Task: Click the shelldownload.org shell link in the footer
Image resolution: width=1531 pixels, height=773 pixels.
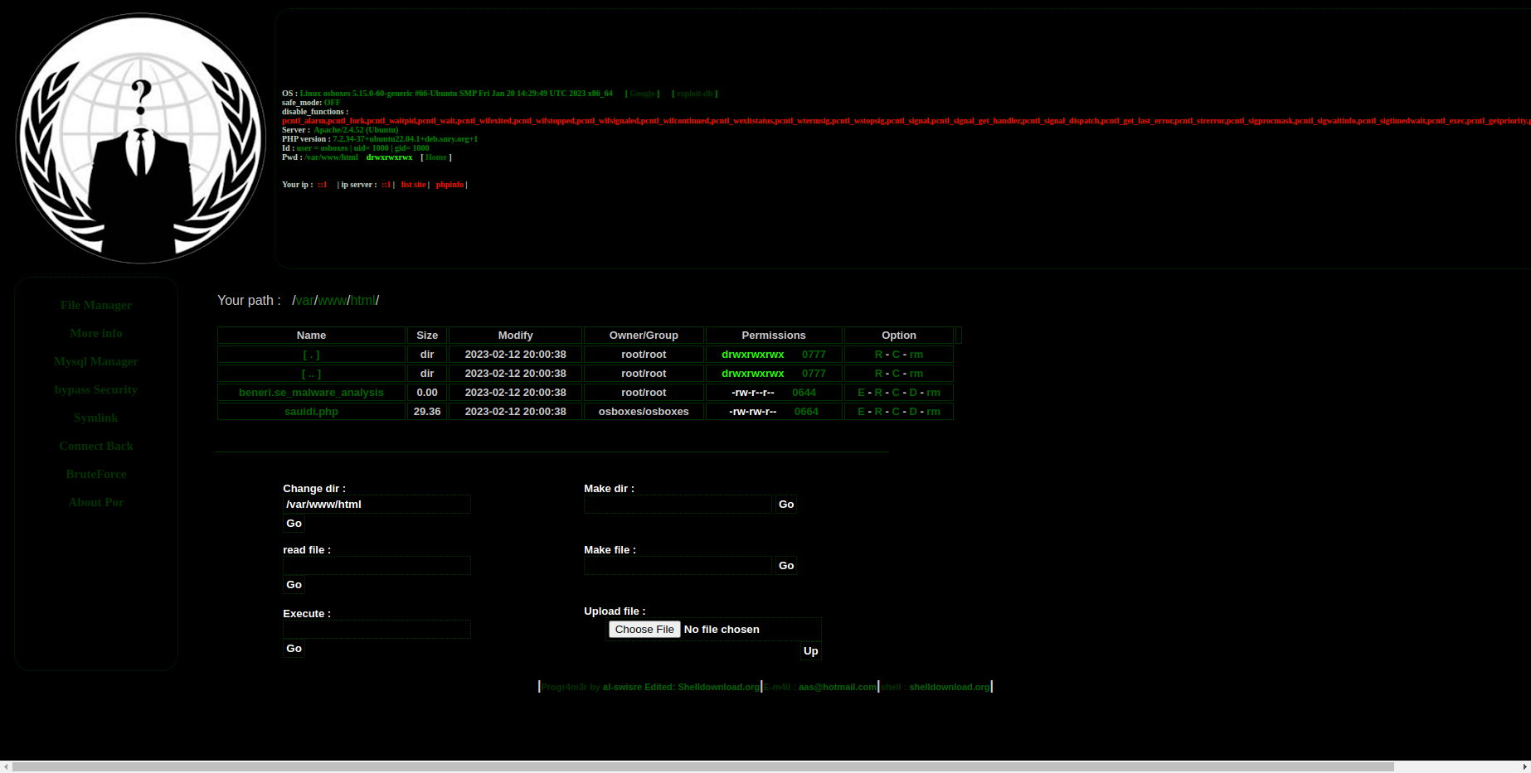Action: (x=949, y=687)
